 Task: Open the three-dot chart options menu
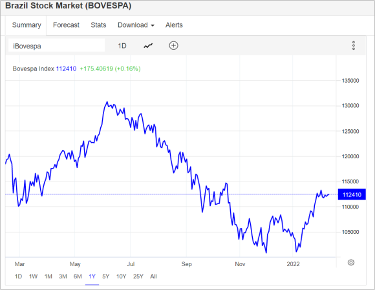[x=353, y=46]
